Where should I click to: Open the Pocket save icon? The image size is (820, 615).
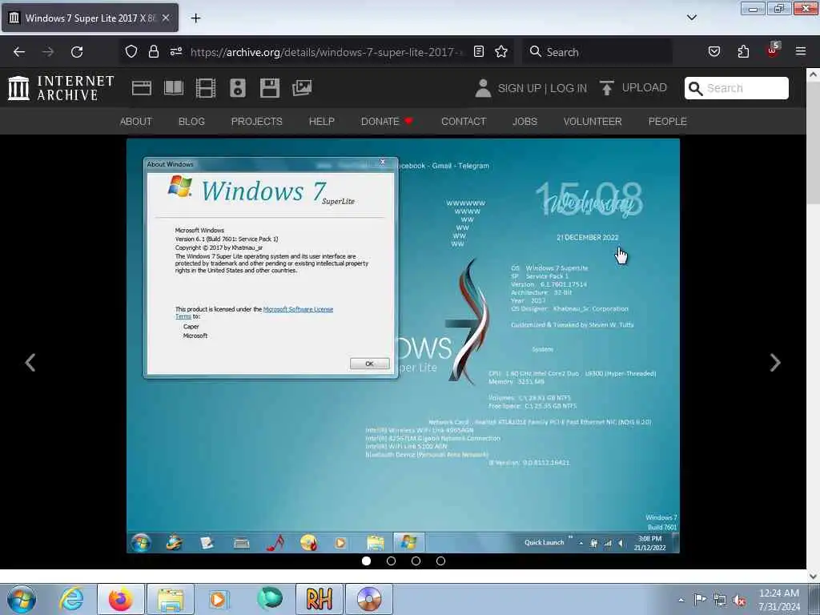coord(714,51)
